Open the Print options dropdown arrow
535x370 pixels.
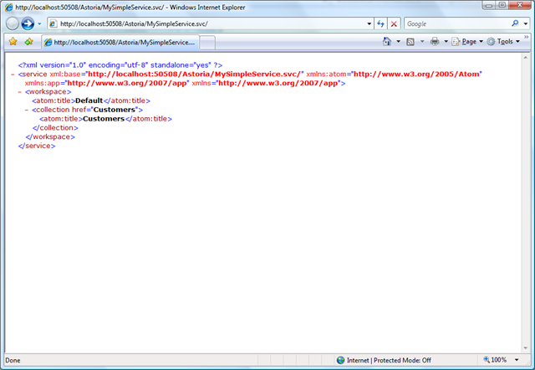tap(446, 41)
